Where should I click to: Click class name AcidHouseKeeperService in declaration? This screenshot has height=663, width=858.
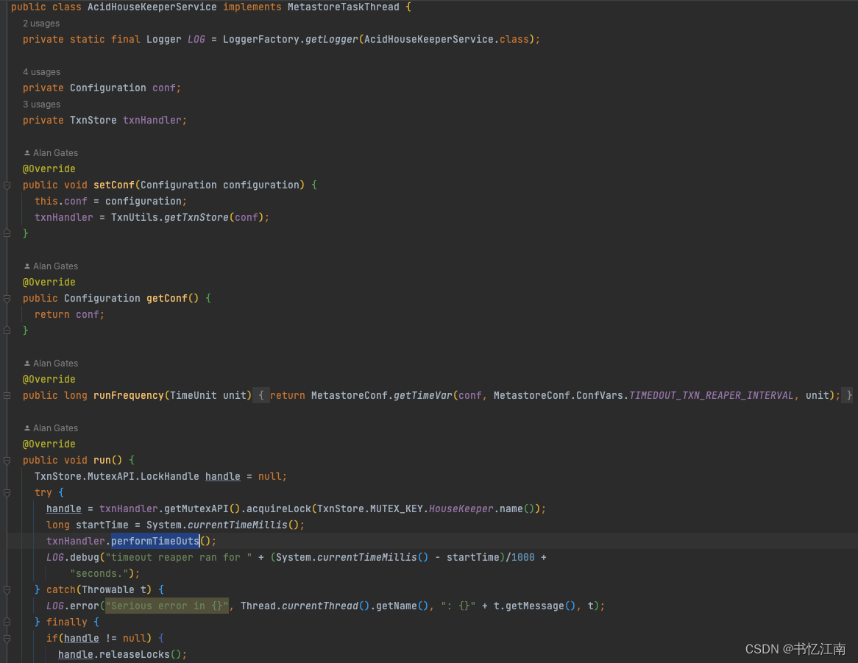click(152, 7)
